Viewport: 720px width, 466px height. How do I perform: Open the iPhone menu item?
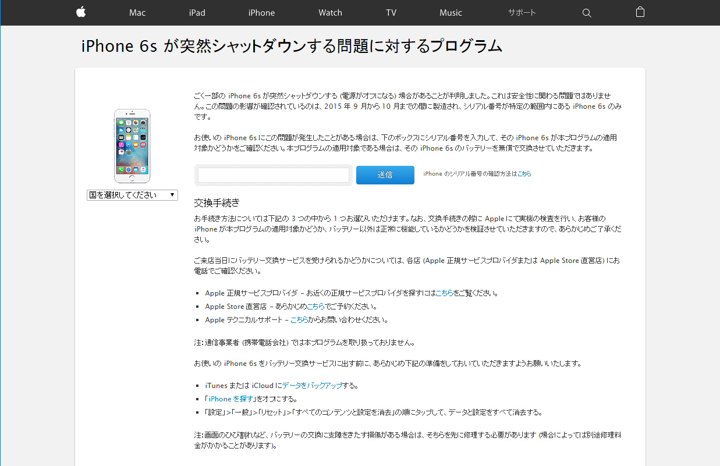(x=261, y=13)
